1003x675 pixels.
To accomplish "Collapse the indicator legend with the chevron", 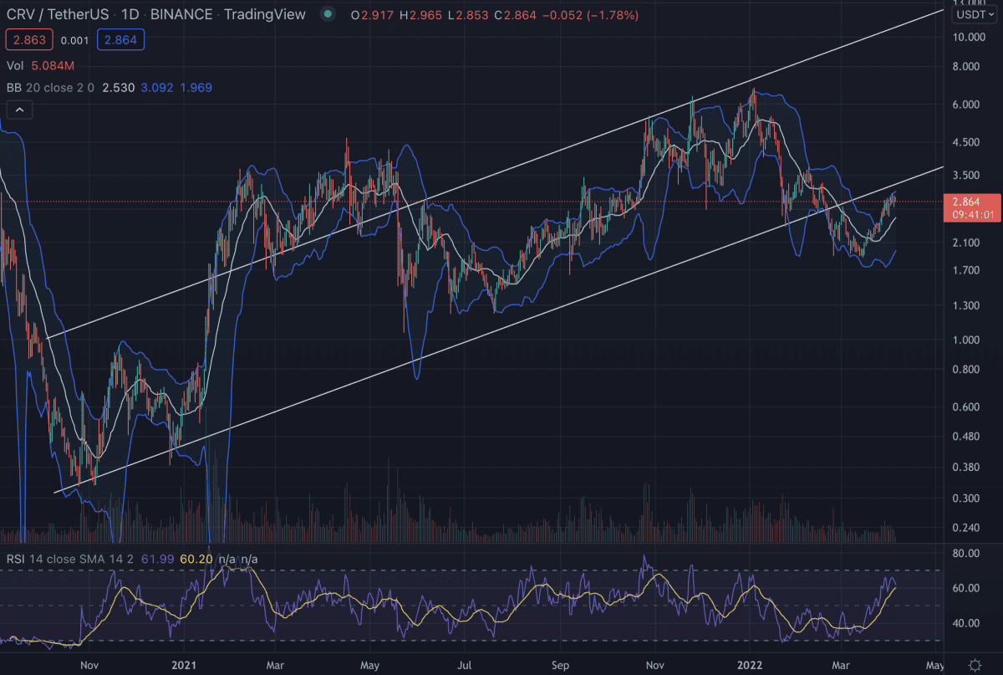I will coord(18,109).
